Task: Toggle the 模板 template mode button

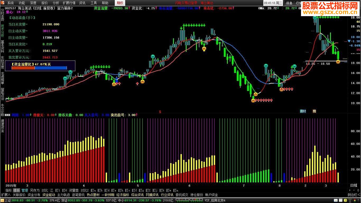Action: (x=17, y=190)
